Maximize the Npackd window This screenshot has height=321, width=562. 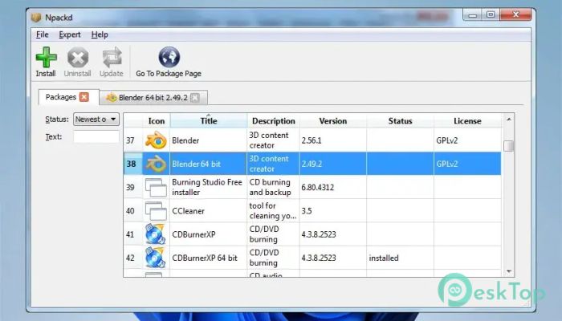tap(491, 14)
